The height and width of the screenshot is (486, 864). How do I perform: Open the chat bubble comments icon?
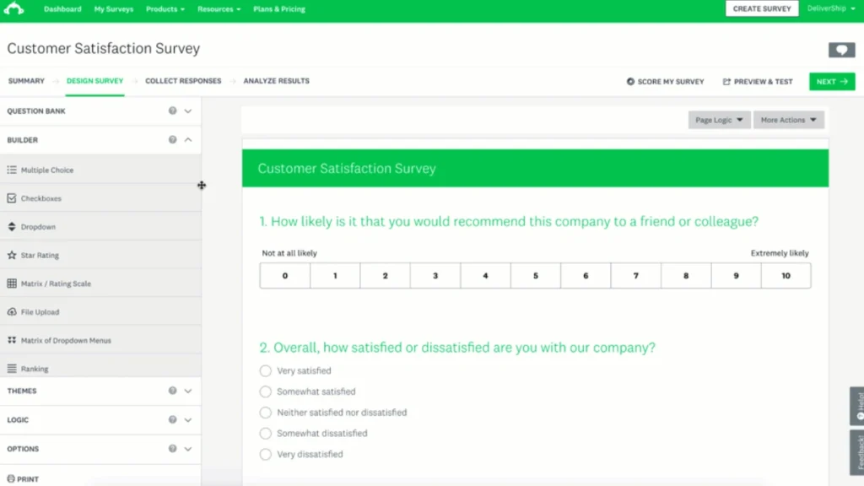point(841,50)
